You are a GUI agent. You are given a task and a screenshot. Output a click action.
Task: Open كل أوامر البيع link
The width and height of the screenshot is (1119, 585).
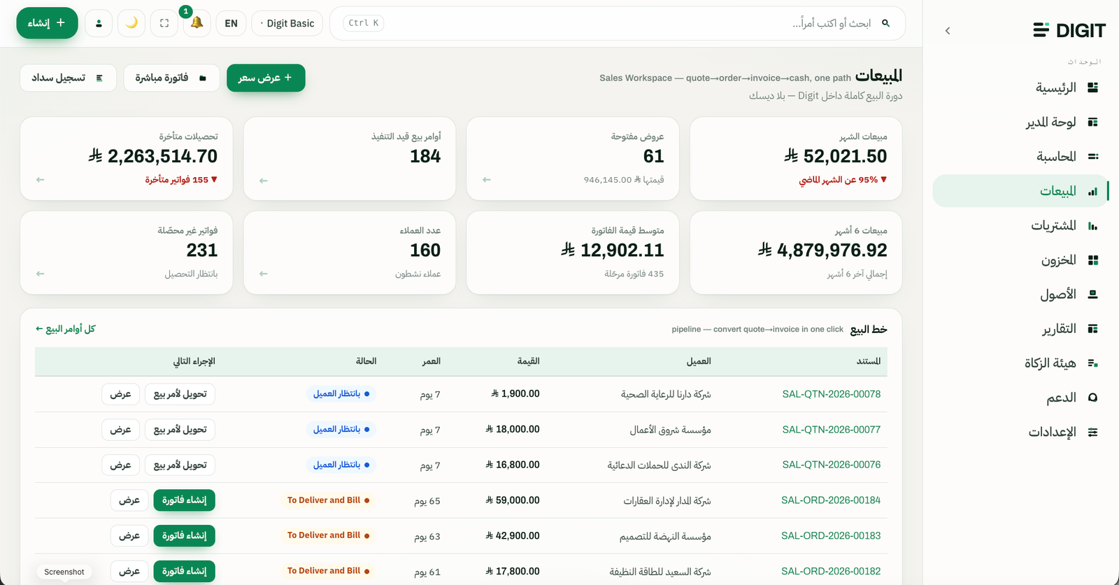[x=66, y=329]
